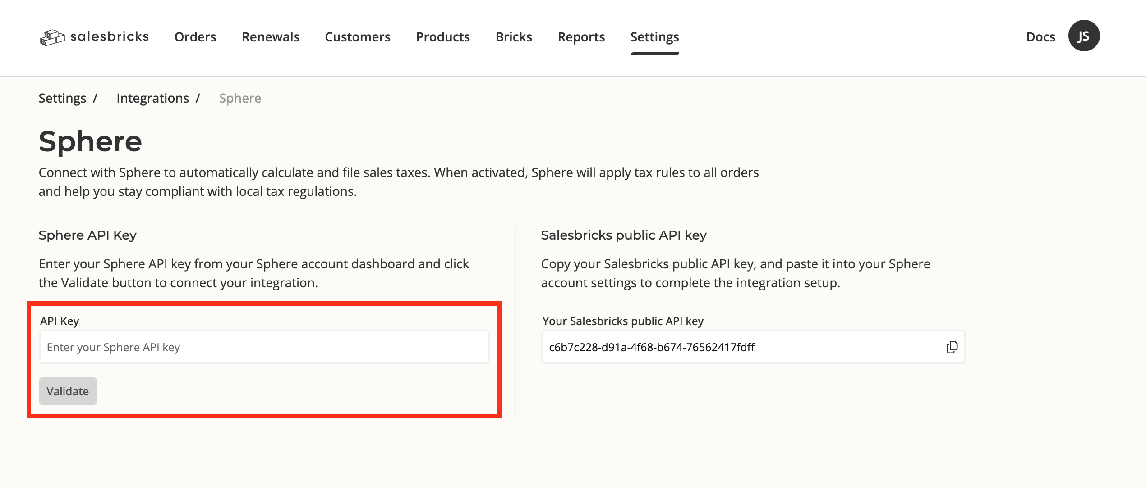
Task: Go to the Renewals tab
Action: pyautogui.click(x=271, y=37)
